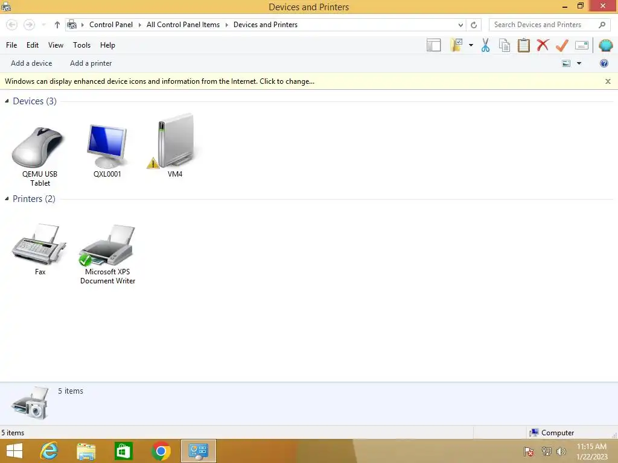
Task: Select the VM4 computer device
Action: (x=175, y=146)
